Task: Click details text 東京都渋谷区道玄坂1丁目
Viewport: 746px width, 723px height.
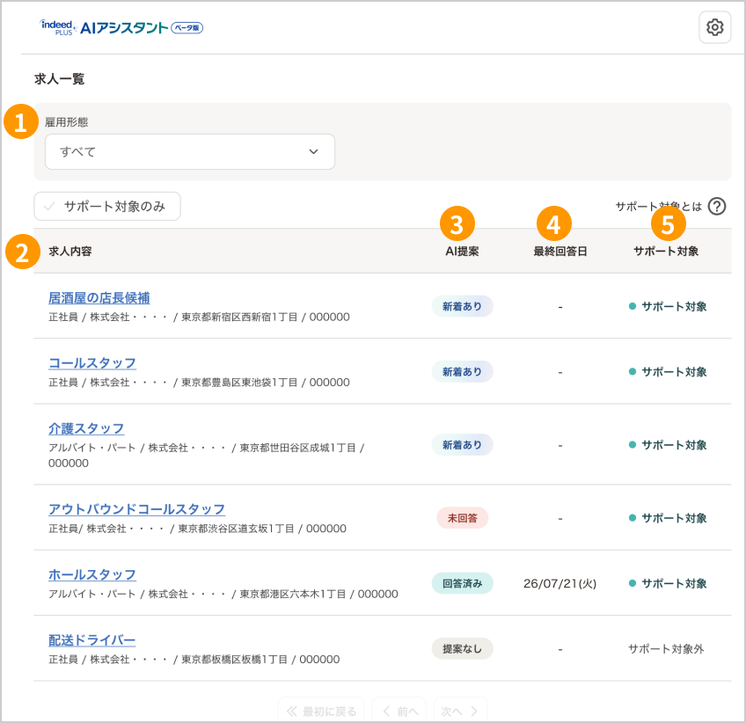Action: coord(236,529)
